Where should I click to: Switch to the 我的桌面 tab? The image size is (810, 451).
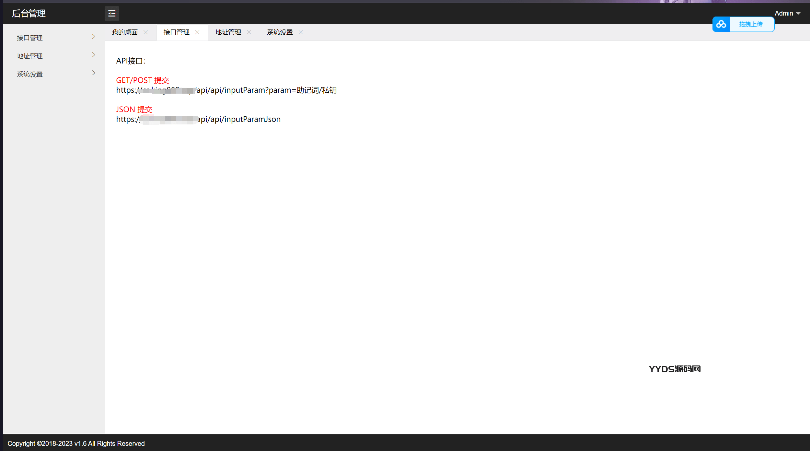click(125, 32)
